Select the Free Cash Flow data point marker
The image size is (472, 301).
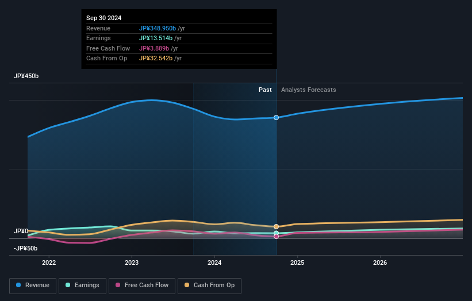[x=276, y=237]
